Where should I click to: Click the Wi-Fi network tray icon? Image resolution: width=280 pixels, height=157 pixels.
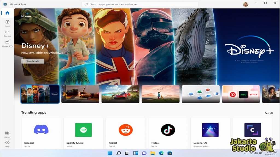point(251,153)
